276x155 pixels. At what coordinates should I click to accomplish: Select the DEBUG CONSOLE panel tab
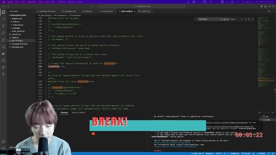[78, 113]
